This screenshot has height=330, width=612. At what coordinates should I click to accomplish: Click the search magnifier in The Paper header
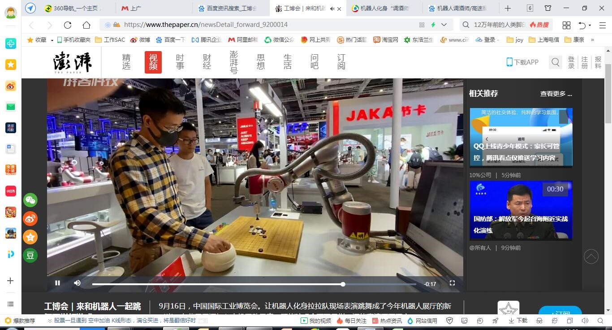click(556, 62)
